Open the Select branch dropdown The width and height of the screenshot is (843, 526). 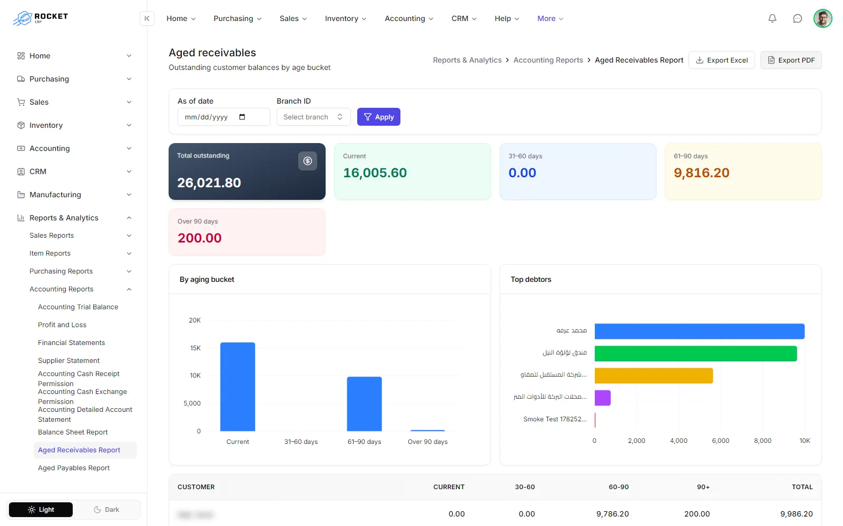313,117
